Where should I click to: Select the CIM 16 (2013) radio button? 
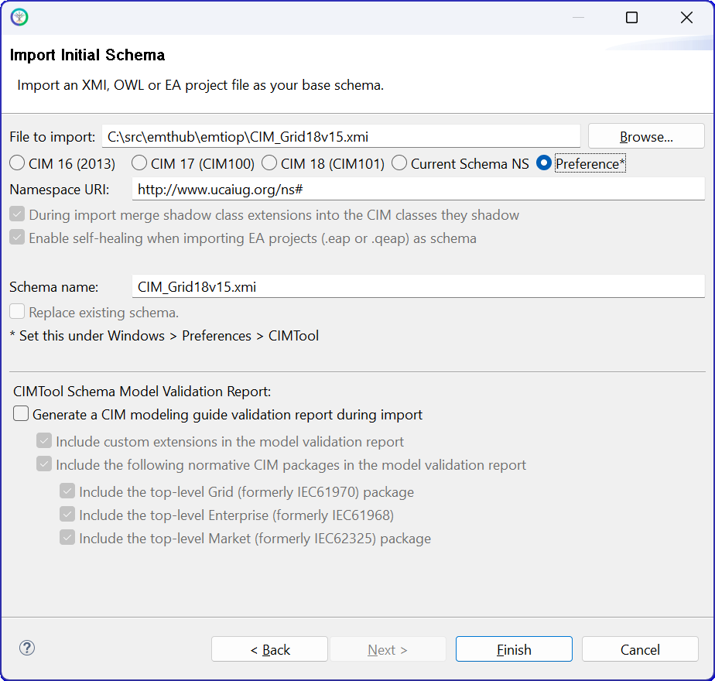point(17,163)
